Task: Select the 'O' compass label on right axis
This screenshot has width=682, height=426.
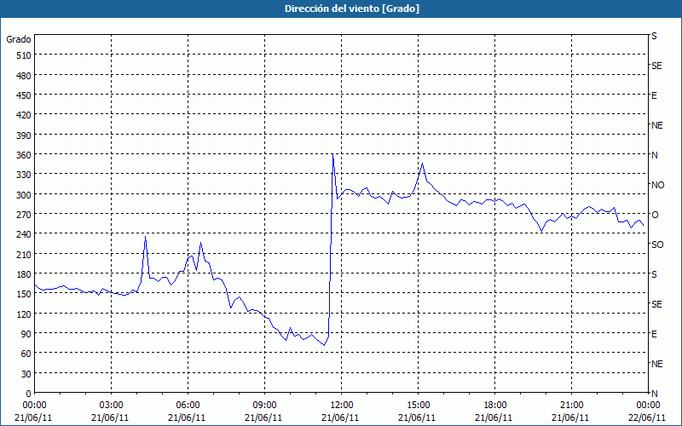Action: pyautogui.click(x=655, y=215)
